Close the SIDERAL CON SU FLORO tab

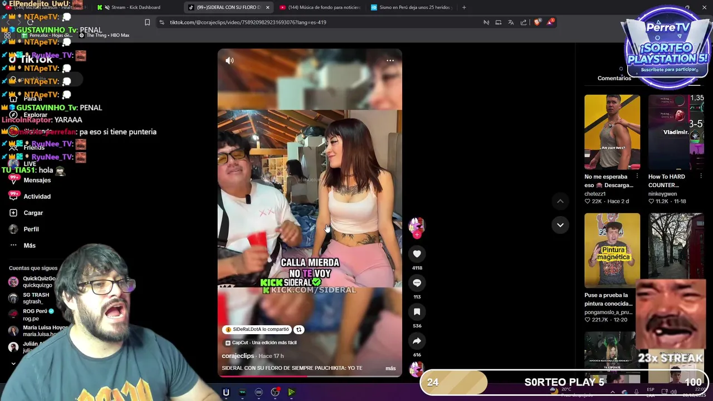[267, 7]
